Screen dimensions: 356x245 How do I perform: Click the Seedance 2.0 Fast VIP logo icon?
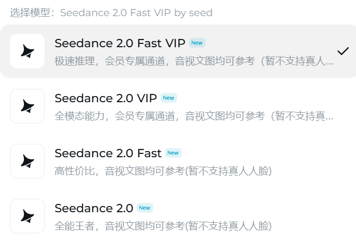(x=27, y=51)
